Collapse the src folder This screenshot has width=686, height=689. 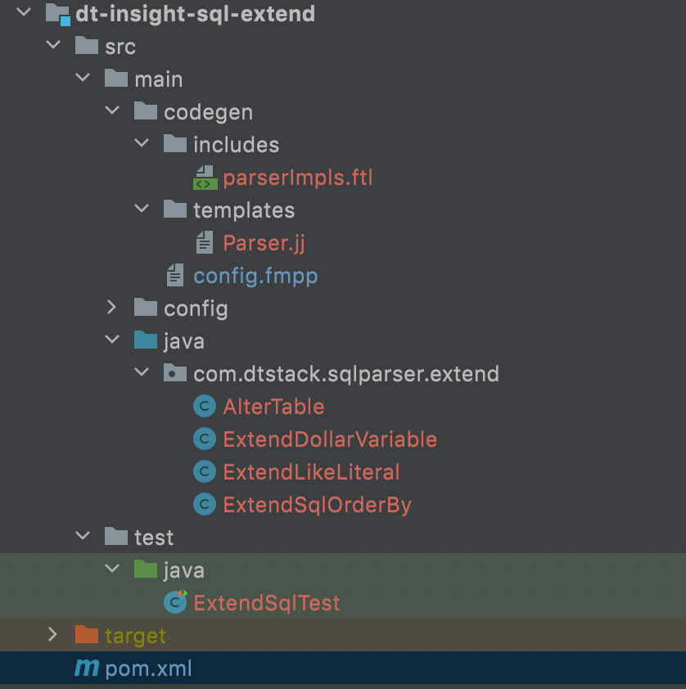point(53,45)
